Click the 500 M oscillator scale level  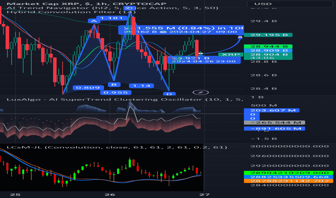264,105
